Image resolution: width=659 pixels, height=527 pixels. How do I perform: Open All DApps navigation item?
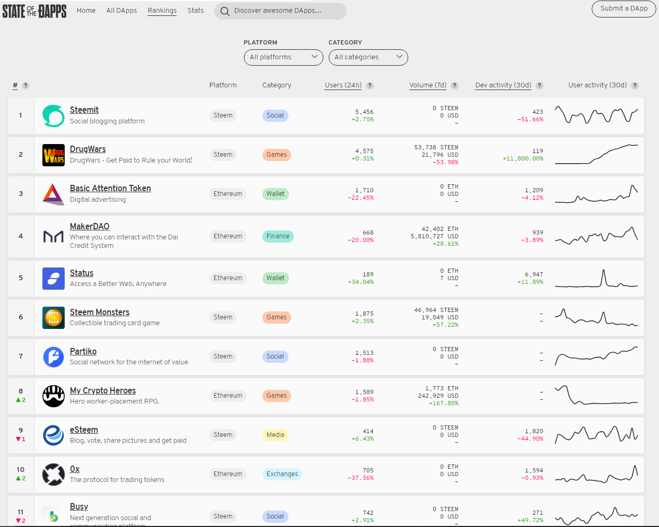[121, 11]
